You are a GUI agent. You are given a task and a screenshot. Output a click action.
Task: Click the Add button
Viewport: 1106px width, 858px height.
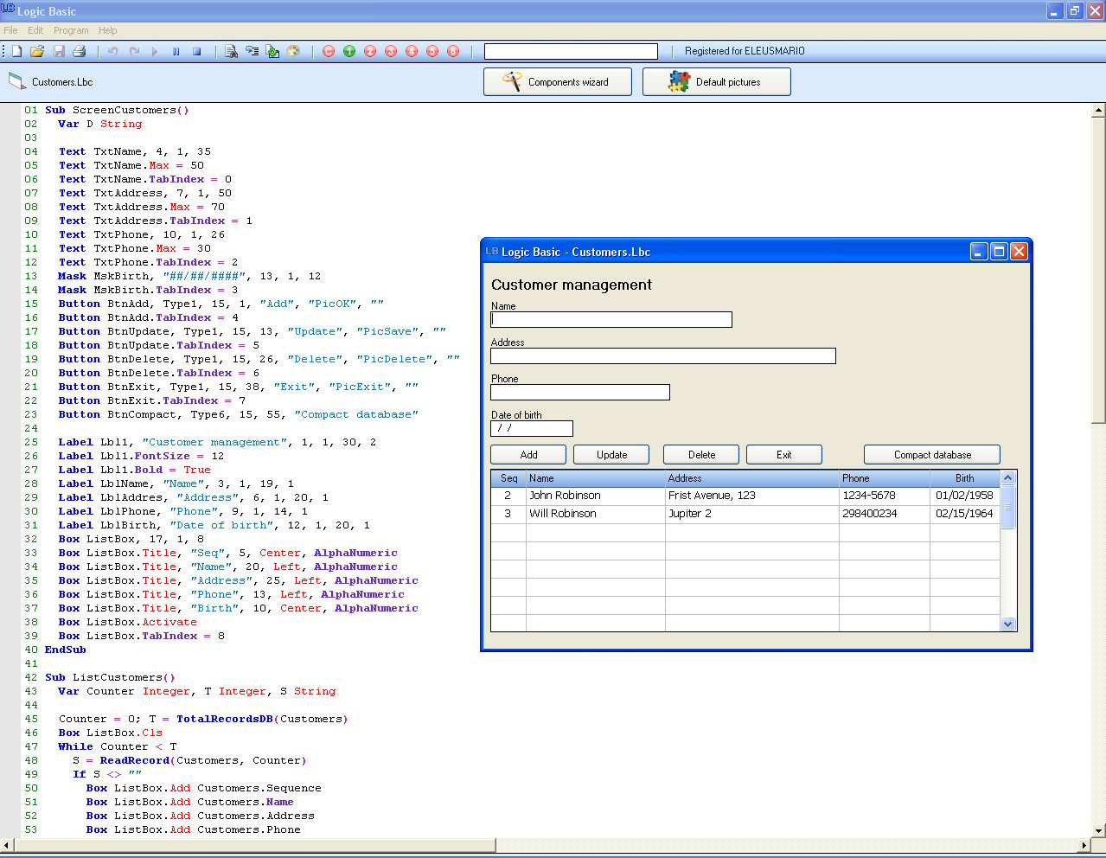tap(528, 455)
